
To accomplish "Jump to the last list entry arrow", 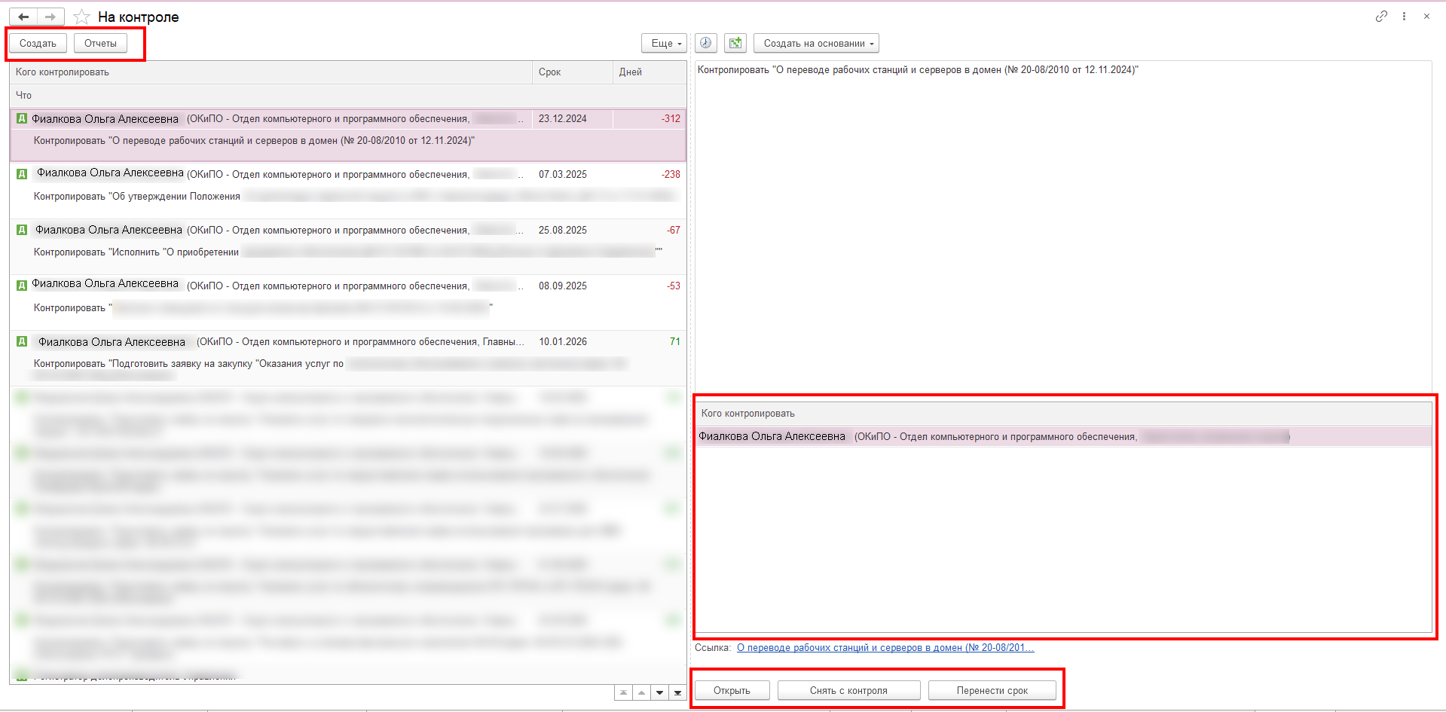I will click(x=677, y=692).
